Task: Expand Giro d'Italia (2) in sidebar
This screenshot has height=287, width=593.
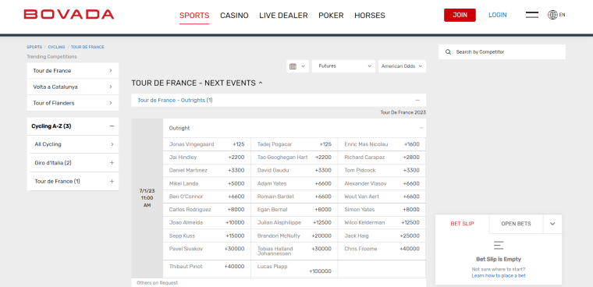Action: [112, 162]
